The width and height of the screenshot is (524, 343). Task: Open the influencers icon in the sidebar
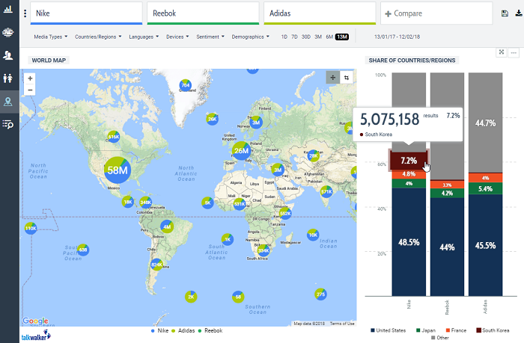9,55
